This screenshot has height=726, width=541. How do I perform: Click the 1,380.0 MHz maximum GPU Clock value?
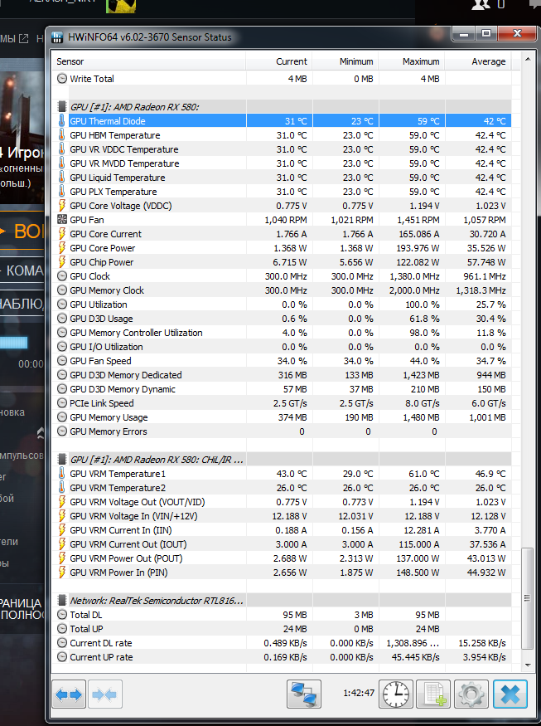click(414, 276)
